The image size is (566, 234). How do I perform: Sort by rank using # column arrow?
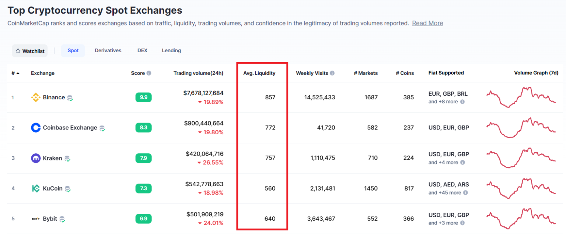point(18,73)
